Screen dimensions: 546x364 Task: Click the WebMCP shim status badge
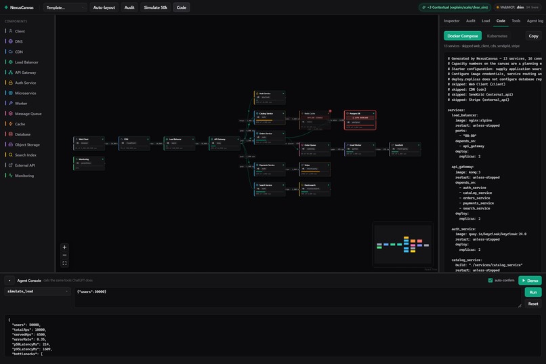click(x=518, y=7)
